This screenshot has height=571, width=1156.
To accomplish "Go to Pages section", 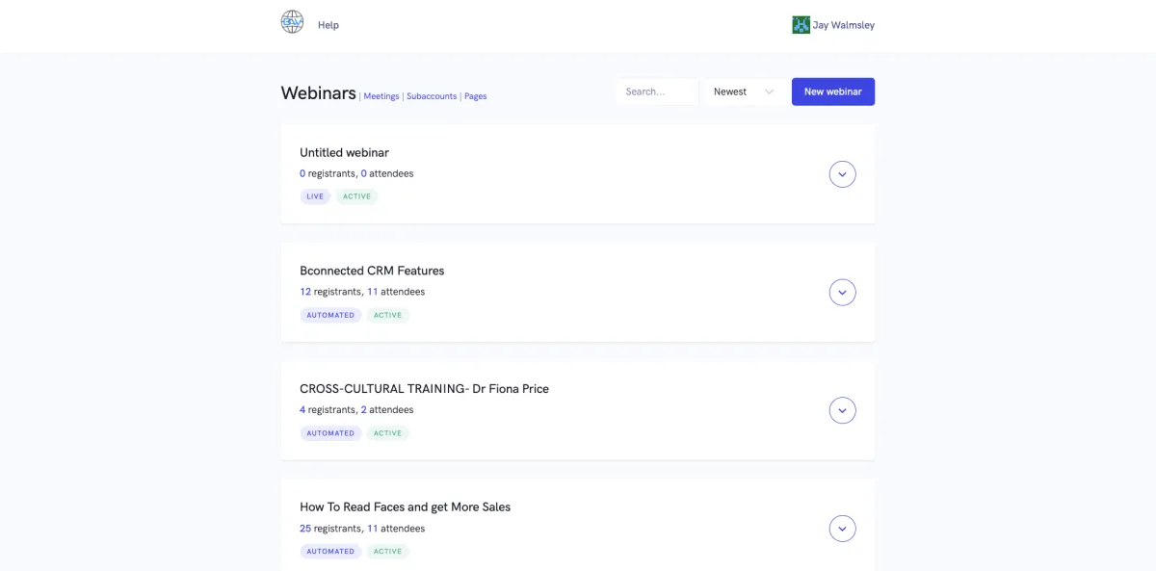I will tap(475, 96).
